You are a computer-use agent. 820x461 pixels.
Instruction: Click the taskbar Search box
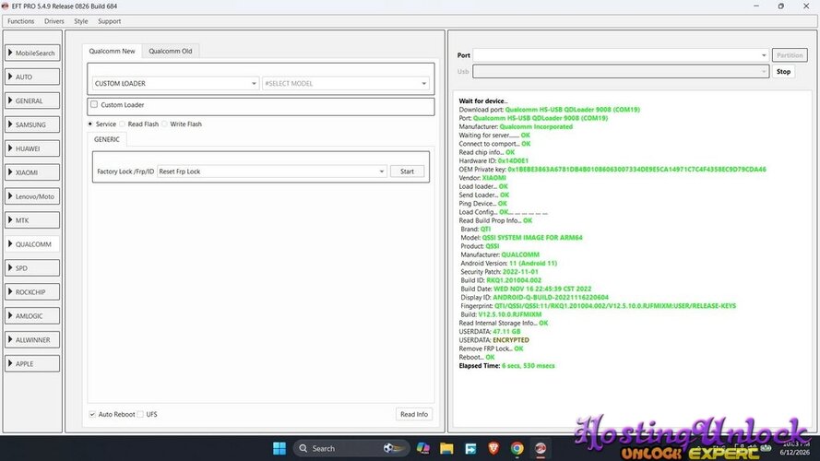pos(351,448)
